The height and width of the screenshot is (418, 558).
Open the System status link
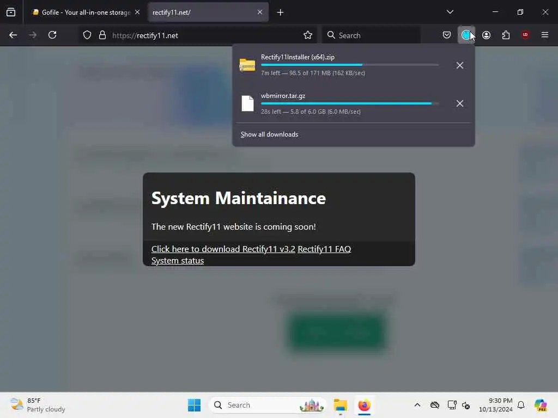pos(178,261)
